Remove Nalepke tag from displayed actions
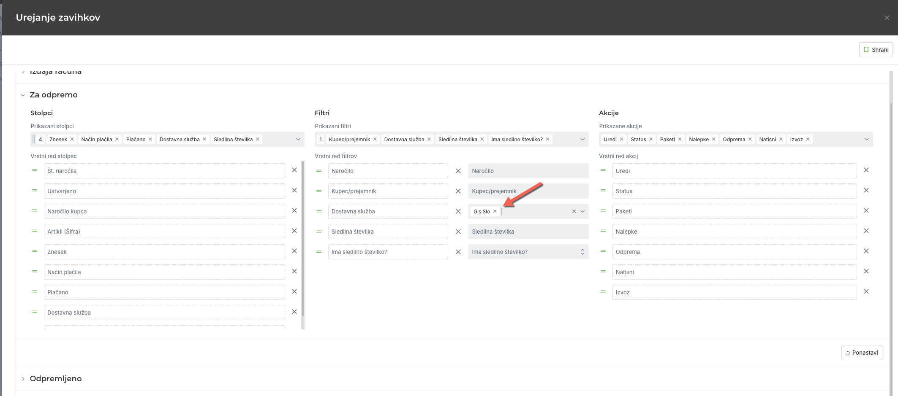The image size is (898, 396). point(713,139)
